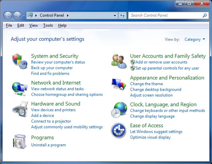Screen dimensions: 212x164
Task: Open the User Accounts people icon
Action: (119, 61)
